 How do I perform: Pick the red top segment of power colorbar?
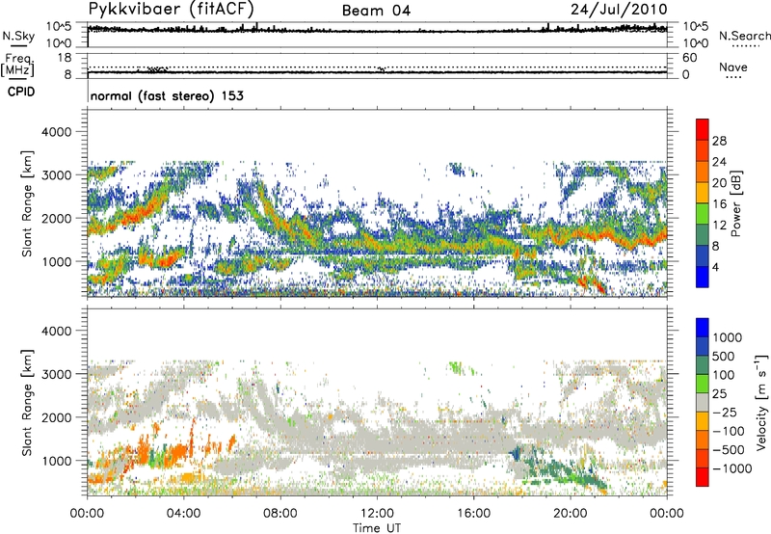pos(703,129)
